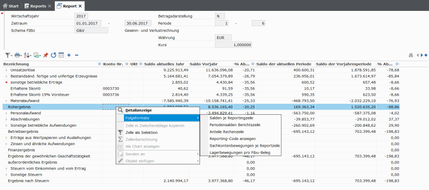Expand the Umsatzerlöse row
The image size is (429, 190).
coord(7,70)
